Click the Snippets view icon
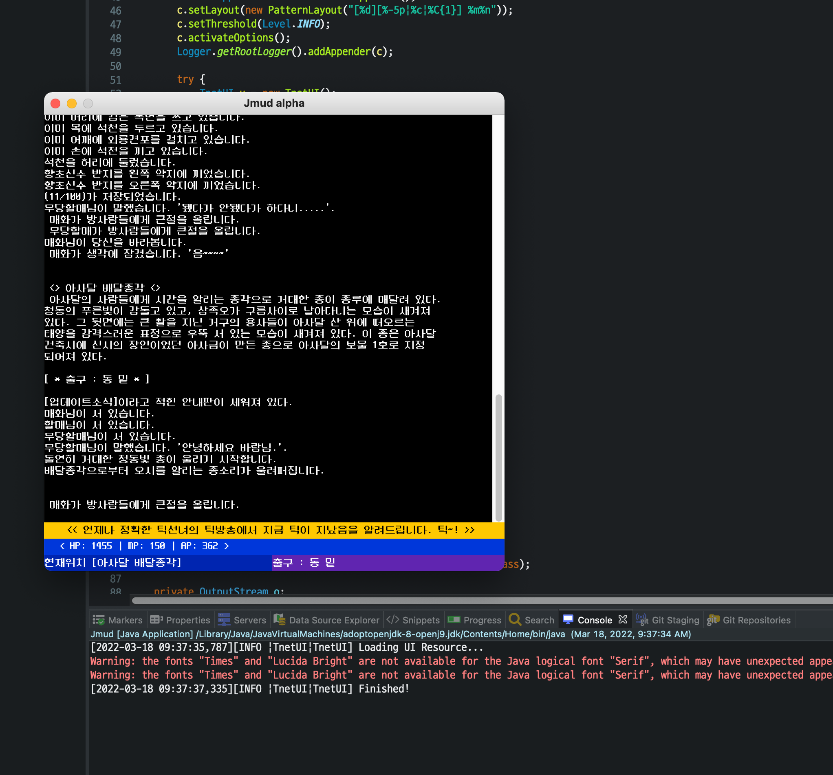 coord(392,620)
